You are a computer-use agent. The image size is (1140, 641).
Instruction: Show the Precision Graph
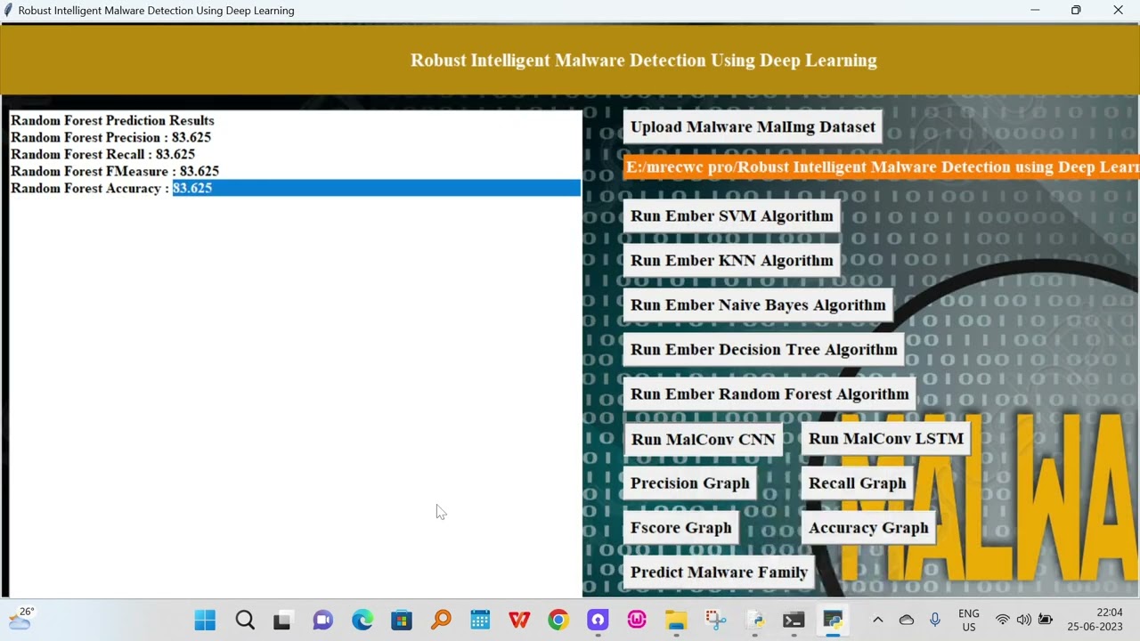689,483
